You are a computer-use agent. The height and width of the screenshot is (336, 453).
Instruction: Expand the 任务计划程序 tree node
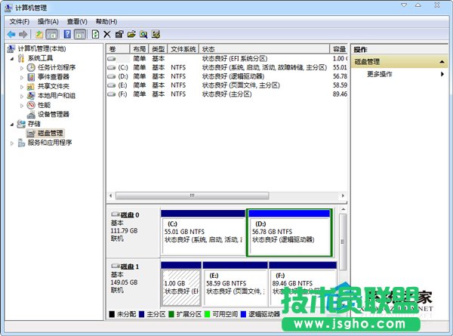click(22, 69)
